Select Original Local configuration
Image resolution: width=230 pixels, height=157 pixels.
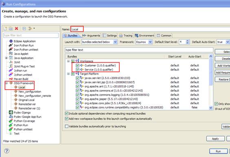click(26, 100)
